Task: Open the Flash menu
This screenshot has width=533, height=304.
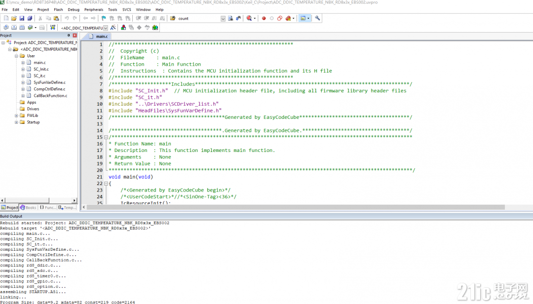Action: 58,9
